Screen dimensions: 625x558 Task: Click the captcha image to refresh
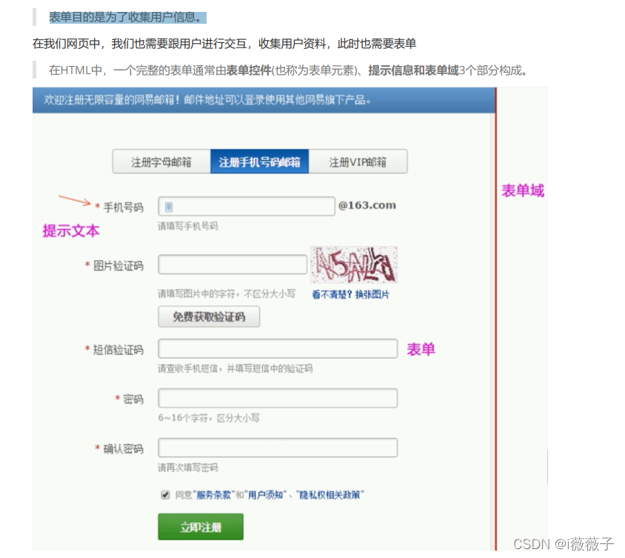354,265
